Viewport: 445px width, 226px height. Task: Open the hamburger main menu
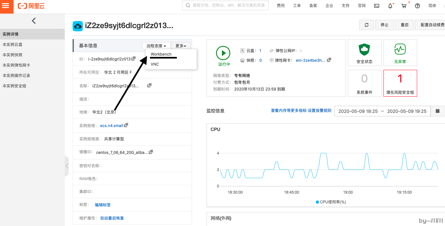pos(6,6)
